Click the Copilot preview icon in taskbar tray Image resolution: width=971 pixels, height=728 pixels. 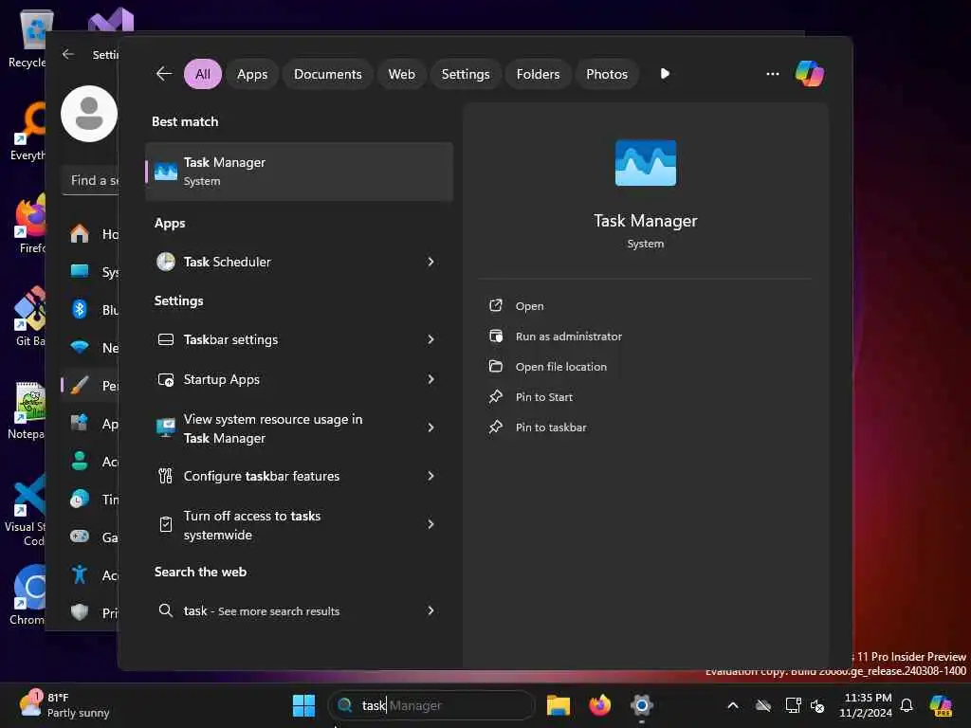click(x=941, y=705)
